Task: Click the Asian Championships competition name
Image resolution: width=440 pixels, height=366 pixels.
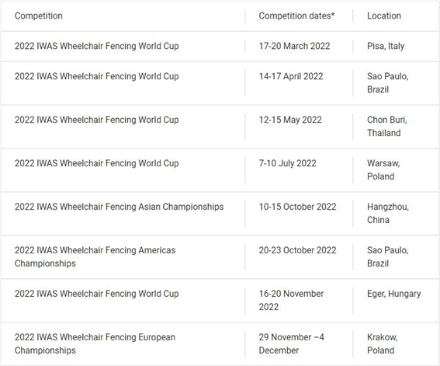Action: point(119,207)
